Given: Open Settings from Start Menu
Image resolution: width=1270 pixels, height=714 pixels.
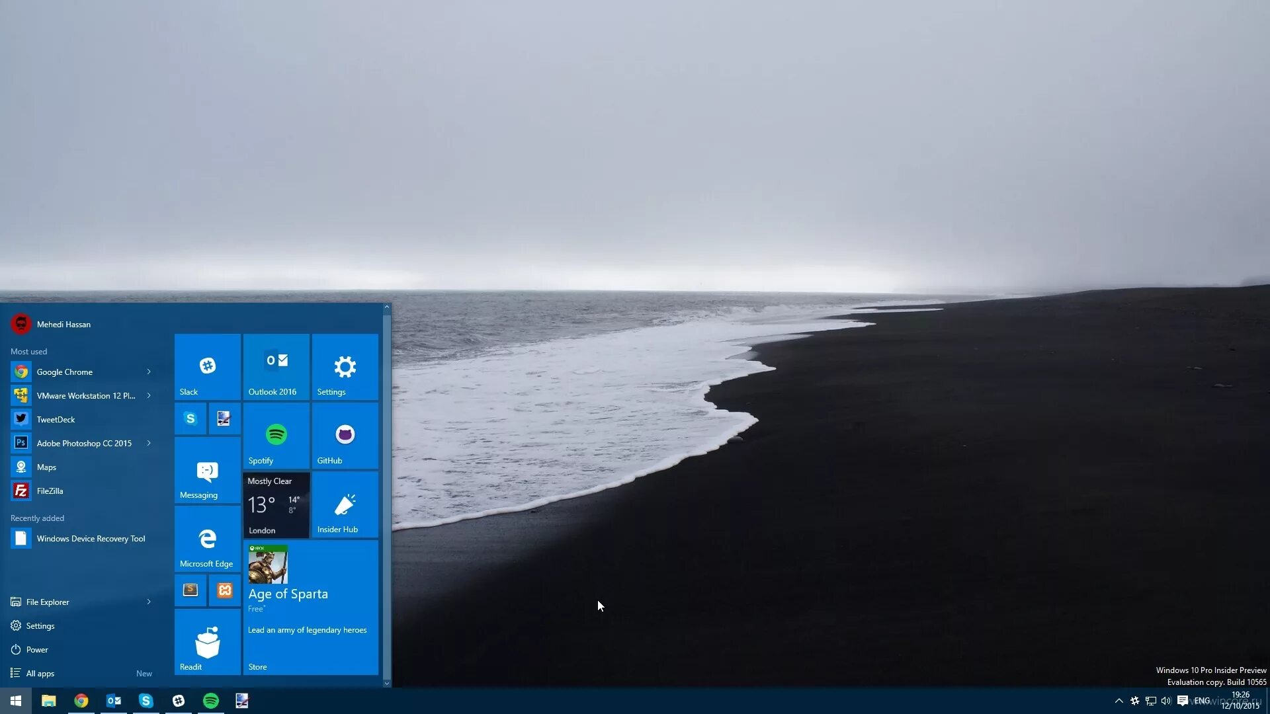Looking at the screenshot, I should tap(345, 366).
